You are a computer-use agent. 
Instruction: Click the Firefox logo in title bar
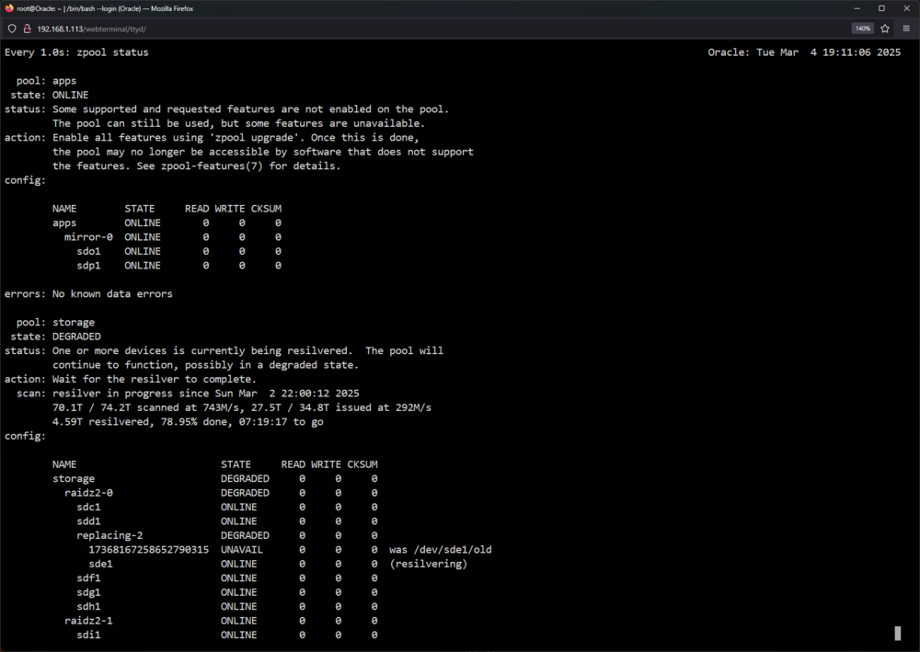pyautogui.click(x=9, y=8)
